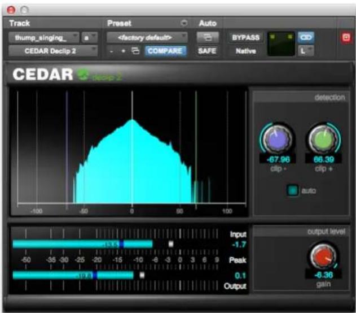Click the Track header label
This screenshot has height=313, width=356.
20,23
